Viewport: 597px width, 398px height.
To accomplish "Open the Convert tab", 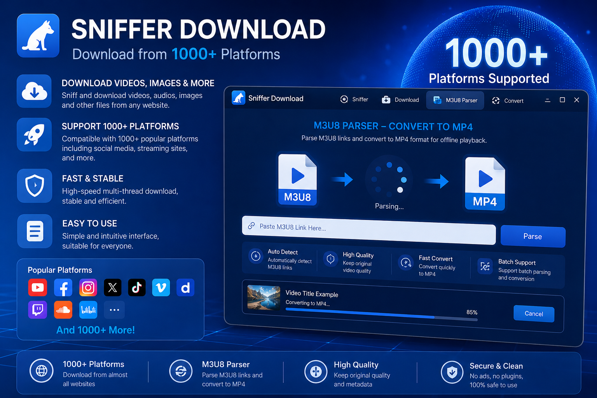I will click(x=508, y=101).
